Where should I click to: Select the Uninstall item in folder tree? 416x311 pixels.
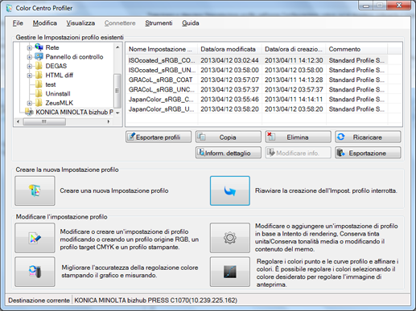pyautogui.click(x=58, y=94)
